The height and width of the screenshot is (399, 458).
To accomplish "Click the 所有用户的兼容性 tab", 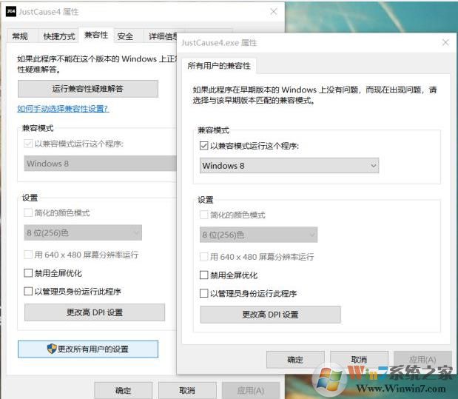I will [219, 66].
